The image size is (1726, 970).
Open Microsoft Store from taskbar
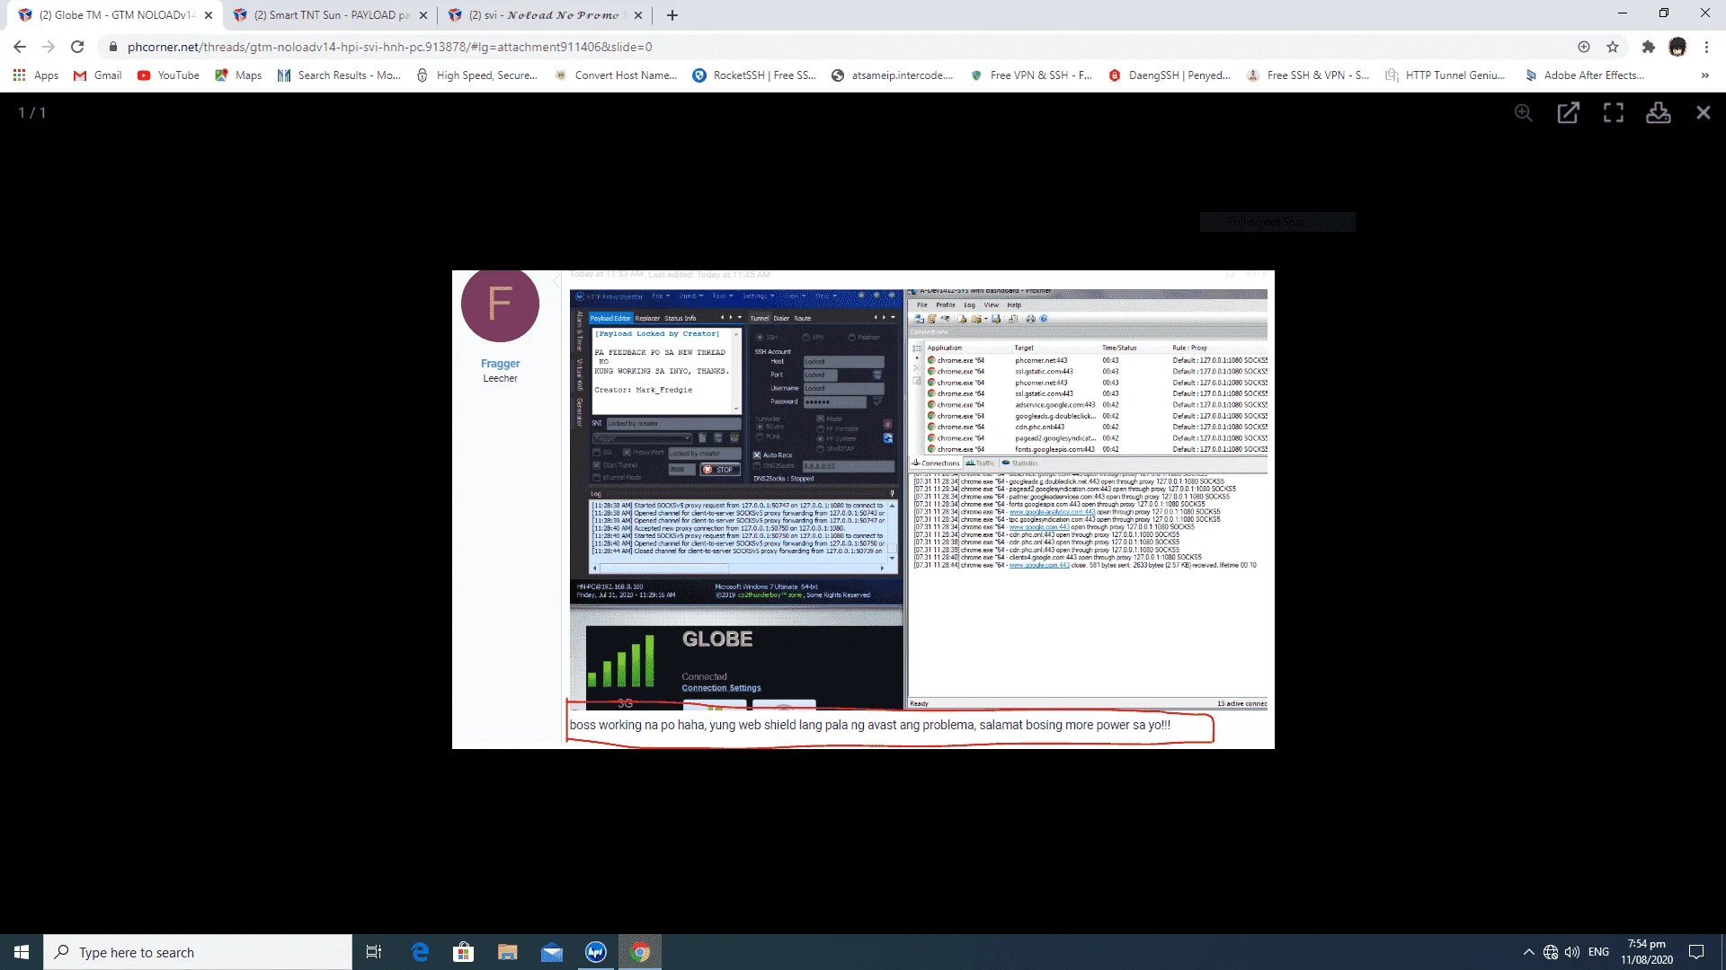point(464,952)
